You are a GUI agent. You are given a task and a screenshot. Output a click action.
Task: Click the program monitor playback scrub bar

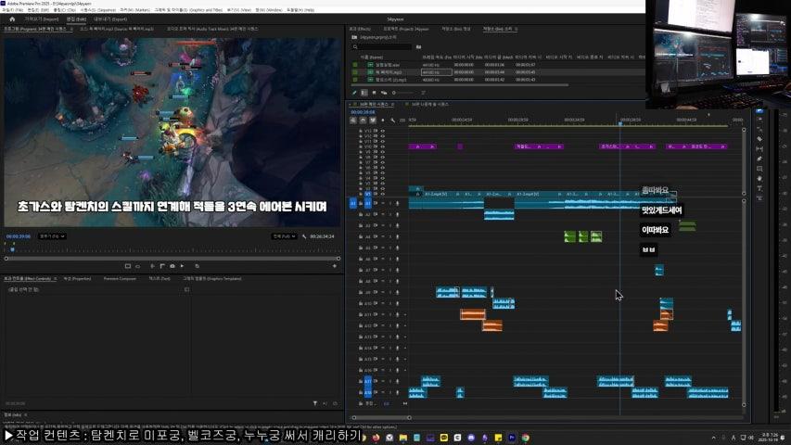(x=172, y=247)
